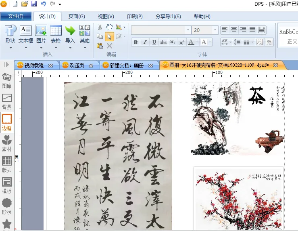298x231 pixels.
Task: Open the 文件(F) file menu button
Action: coord(16,17)
